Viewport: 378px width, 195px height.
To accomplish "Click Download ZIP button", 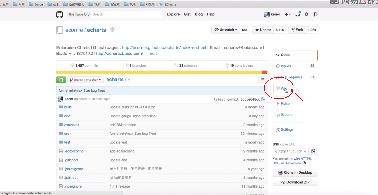I will coord(295,182).
